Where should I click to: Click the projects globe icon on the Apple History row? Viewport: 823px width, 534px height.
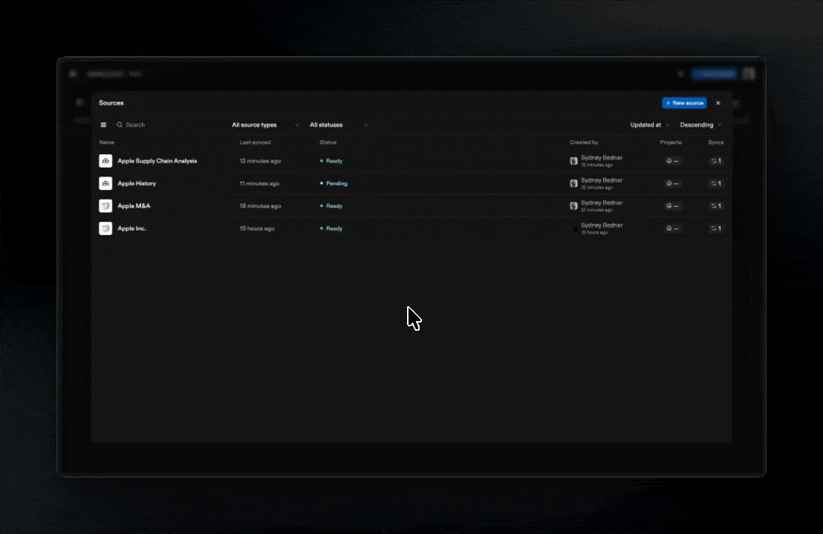pyautogui.click(x=669, y=183)
